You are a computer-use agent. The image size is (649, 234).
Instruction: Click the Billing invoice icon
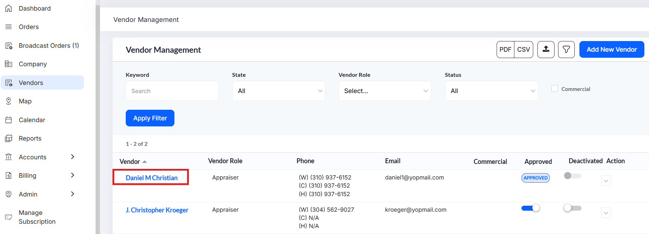coord(9,176)
